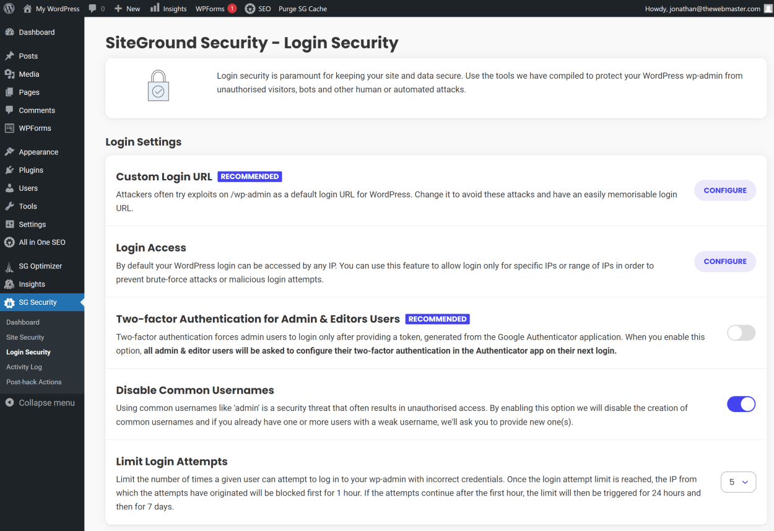Viewport: 774px width, 531px height.
Task: Click the Comments icon in sidebar
Action: 9,110
